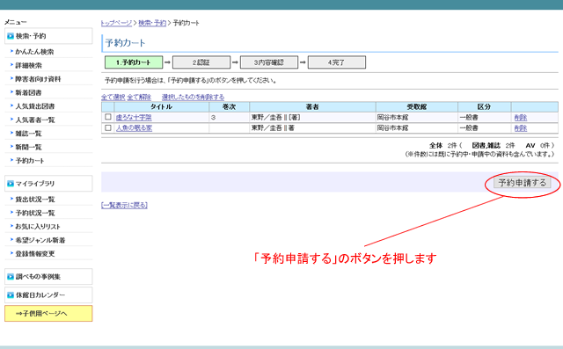Click 一般書 in the 人魚の眠る家 row
563x349 pixels.
(x=469, y=128)
